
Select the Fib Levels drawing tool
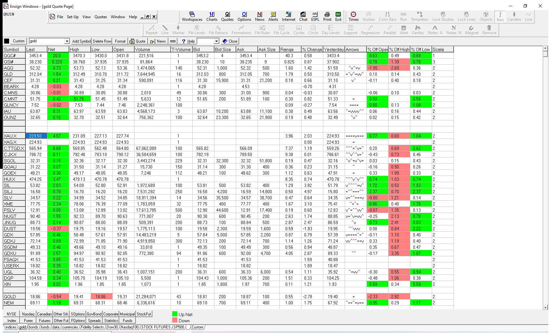click(x=197, y=30)
